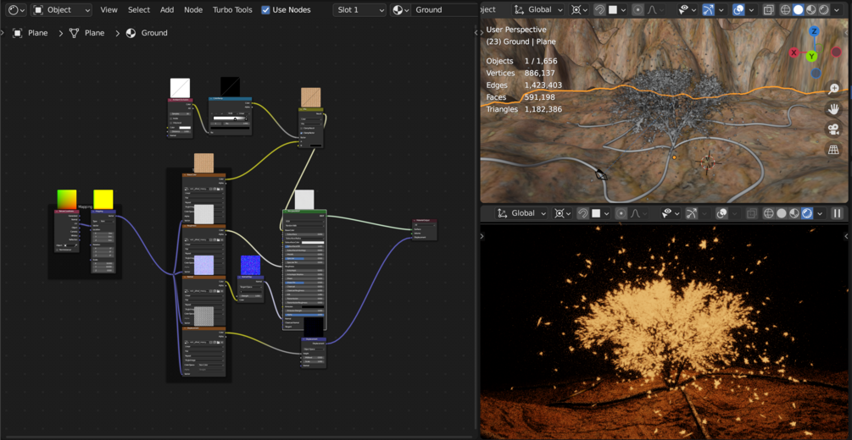Open the Slot 1 material slot dropdown

pos(359,10)
